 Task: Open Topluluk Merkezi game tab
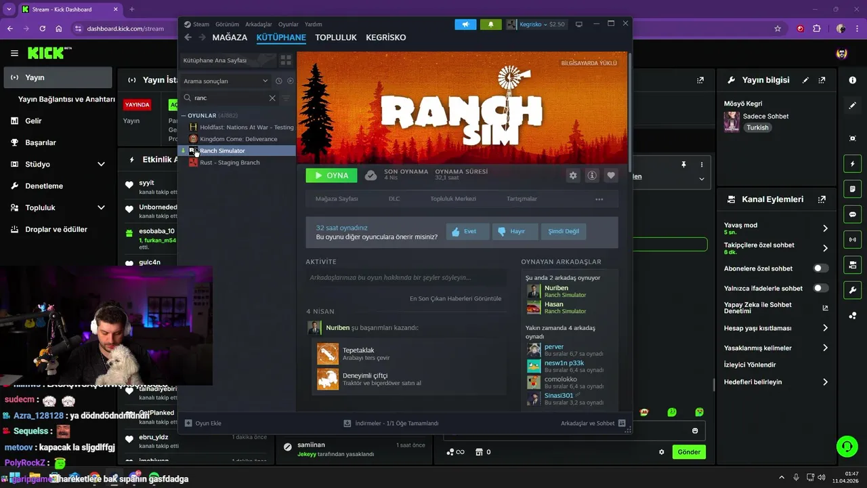point(453,199)
